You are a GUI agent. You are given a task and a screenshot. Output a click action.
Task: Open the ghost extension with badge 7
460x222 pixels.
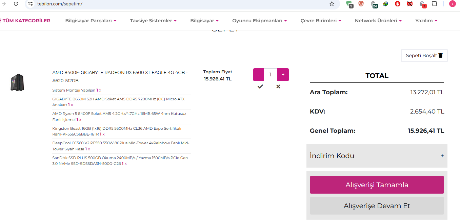[x=422, y=4]
